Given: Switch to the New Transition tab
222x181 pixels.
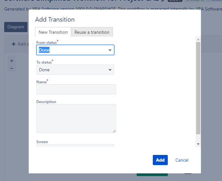Looking at the screenshot, I should pyautogui.click(x=53, y=32).
